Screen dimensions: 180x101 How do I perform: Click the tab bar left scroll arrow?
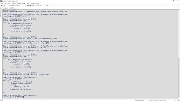177,8
